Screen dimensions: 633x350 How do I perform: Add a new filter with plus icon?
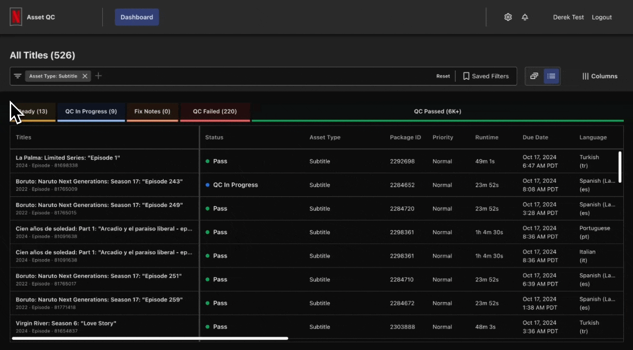pos(98,76)
